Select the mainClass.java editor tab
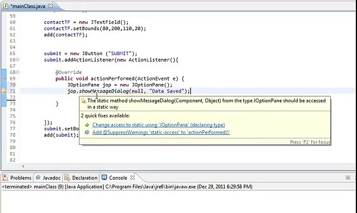 (x=28, y=6)
